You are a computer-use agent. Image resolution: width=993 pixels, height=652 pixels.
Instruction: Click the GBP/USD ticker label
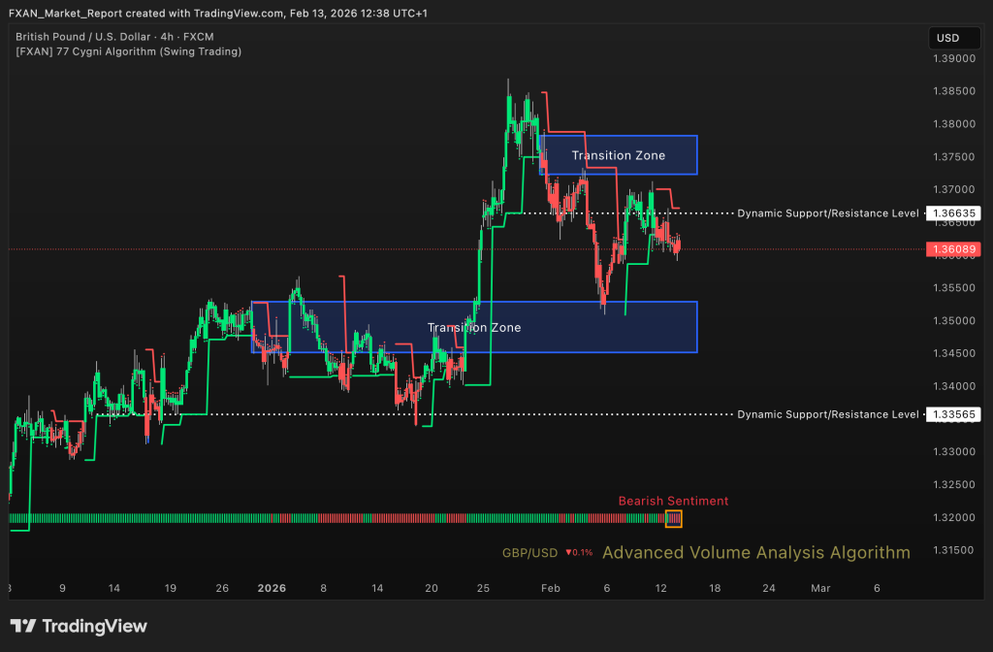[529, 553]
